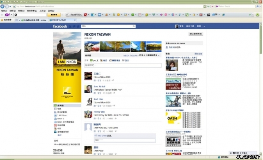Click the wall status text box
The width and height of the screenshot is (263, 160).
tap(123, 65)
